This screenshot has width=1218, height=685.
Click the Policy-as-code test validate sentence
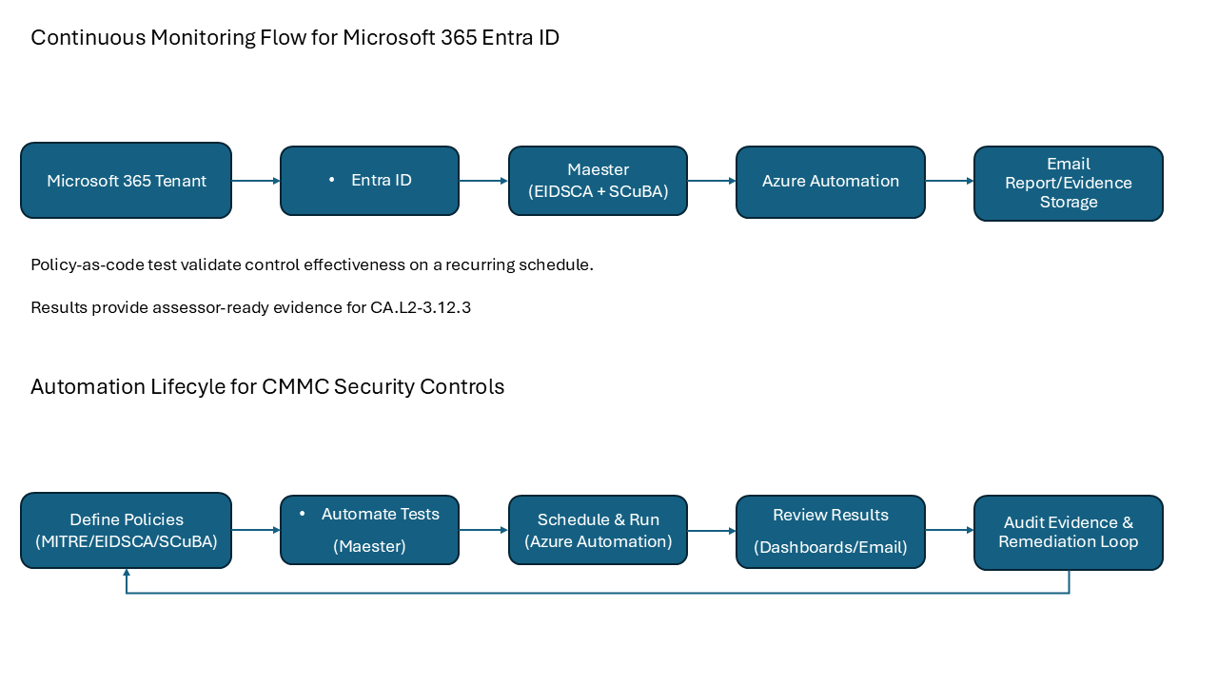pyautogui.click(x=312, y=265)
